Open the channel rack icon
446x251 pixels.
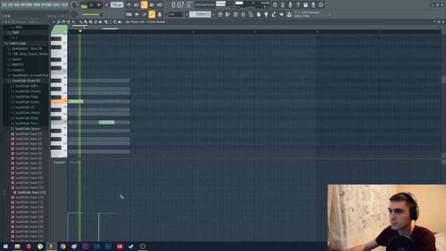point(236,14)
